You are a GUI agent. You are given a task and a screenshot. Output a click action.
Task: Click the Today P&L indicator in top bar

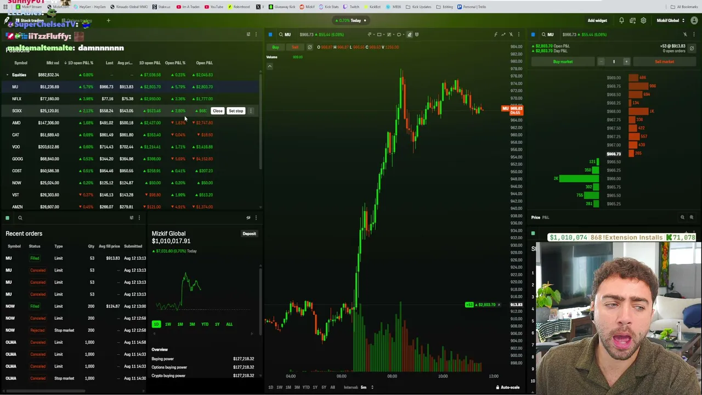click(350, 20)
